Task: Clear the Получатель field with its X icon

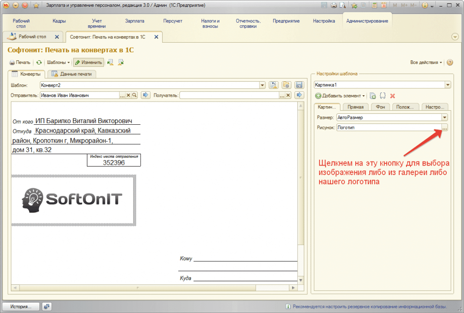Action: pos(288,95)
